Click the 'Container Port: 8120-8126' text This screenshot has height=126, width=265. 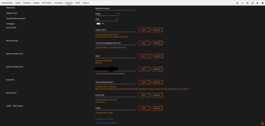click(x=106, y=100)
